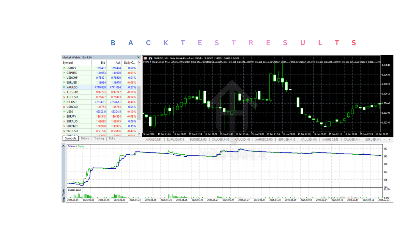Screen dimensions: 417x234
Task: Click the upward trend arrow beside USDJPY
Action: coord(64,68)
